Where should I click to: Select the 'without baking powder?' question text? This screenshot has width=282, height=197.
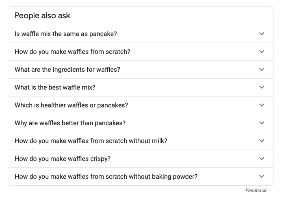point(106,177)
